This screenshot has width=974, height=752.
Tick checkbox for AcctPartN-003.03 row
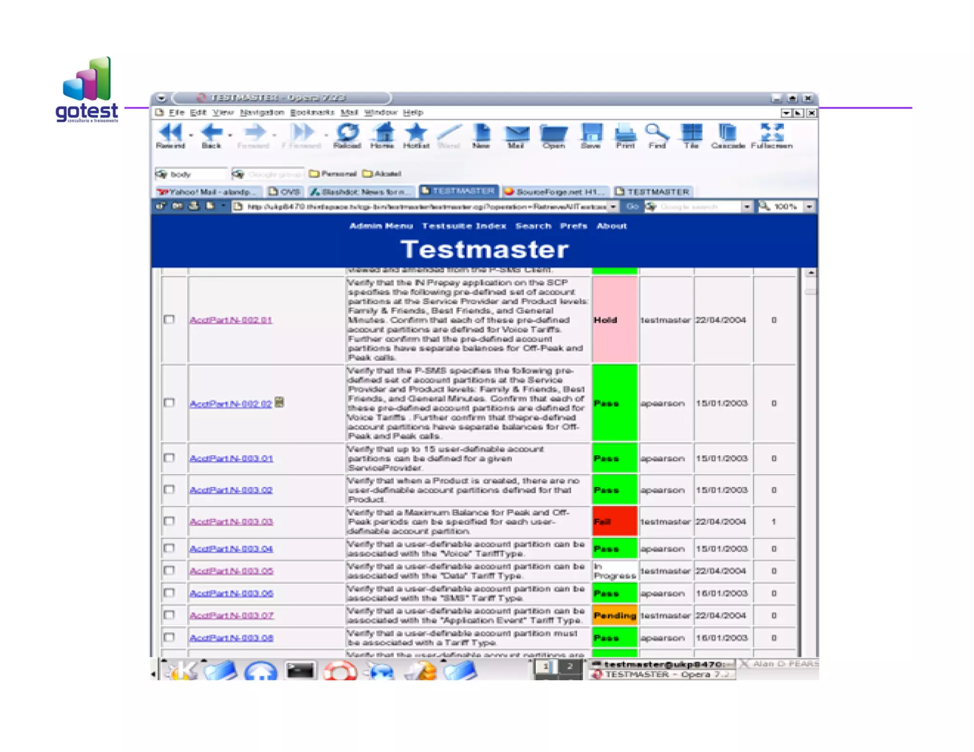click(169, 521)
